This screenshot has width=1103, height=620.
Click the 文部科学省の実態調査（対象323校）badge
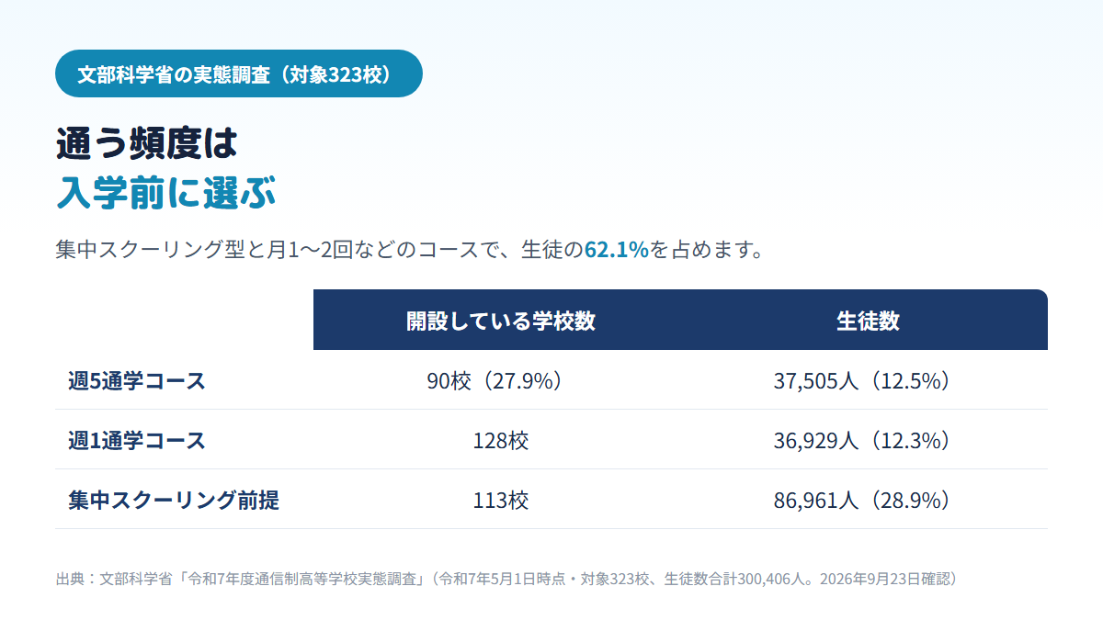pos(239,73)
